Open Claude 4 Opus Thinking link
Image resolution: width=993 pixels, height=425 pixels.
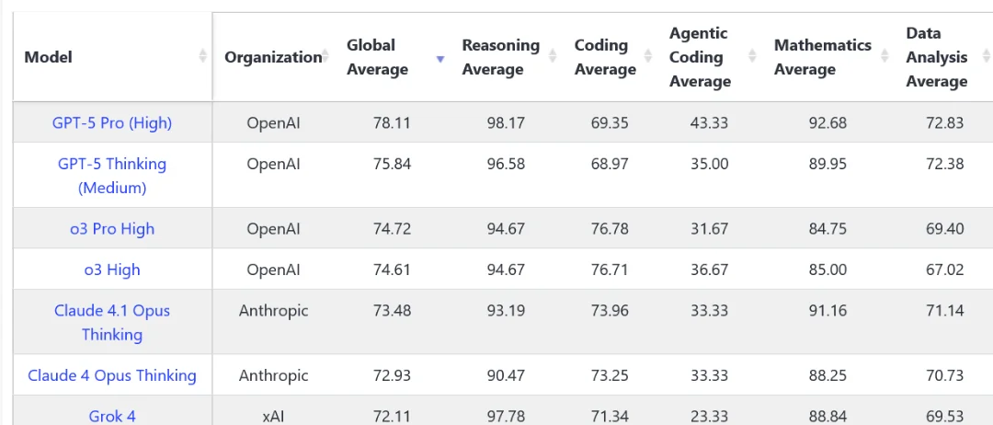pyautogui.click(x=112, y=375)
